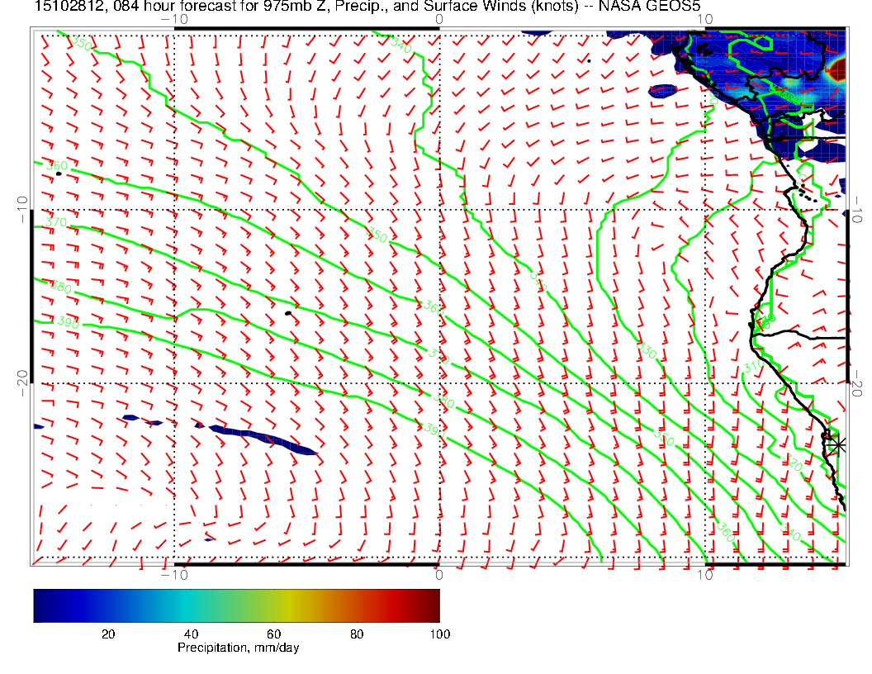This screenshot has width=872, height=674.
Task: Click the 80 tick label under the colorbar
Action: pos(357,634)
